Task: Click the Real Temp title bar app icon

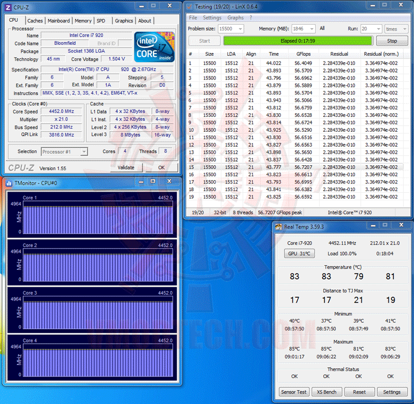Action: click(278, 227)
